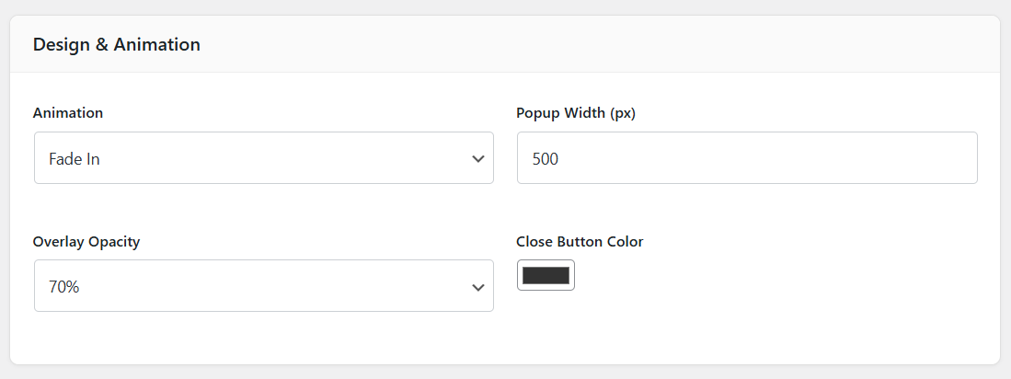
Task: Click the chevron arrow on the Animation select
Action: [477, 158]
